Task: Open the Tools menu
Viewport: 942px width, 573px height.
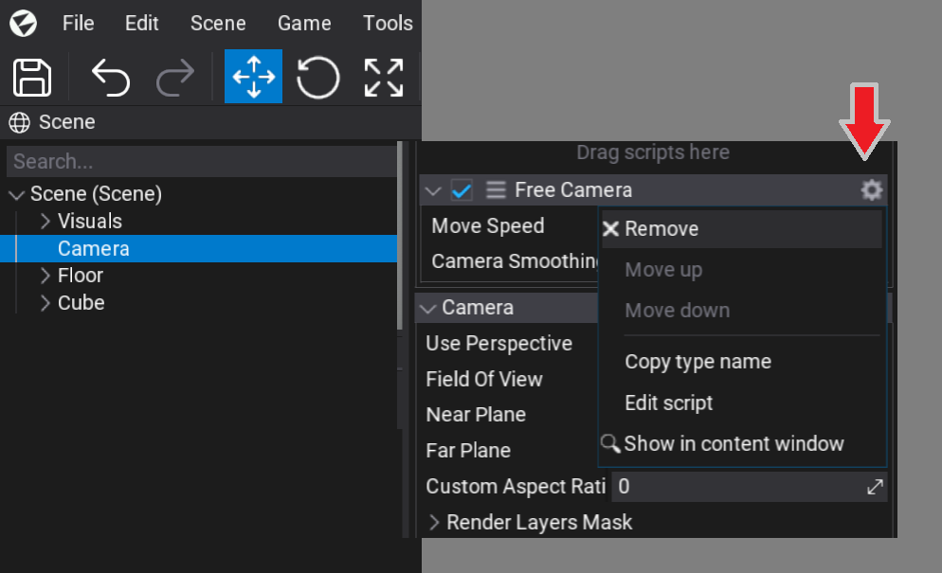Action: pos(388,23)
